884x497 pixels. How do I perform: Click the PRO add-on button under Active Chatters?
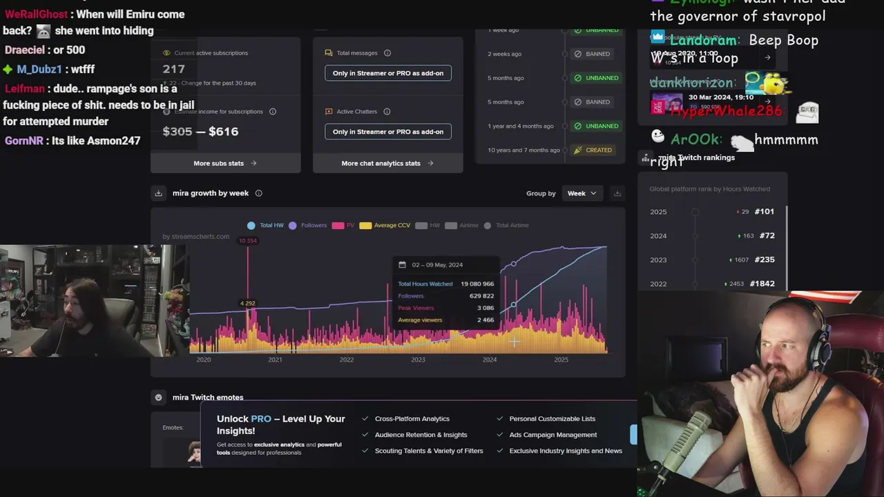click(388, 132)
